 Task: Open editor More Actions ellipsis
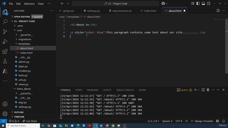point(223,11)
